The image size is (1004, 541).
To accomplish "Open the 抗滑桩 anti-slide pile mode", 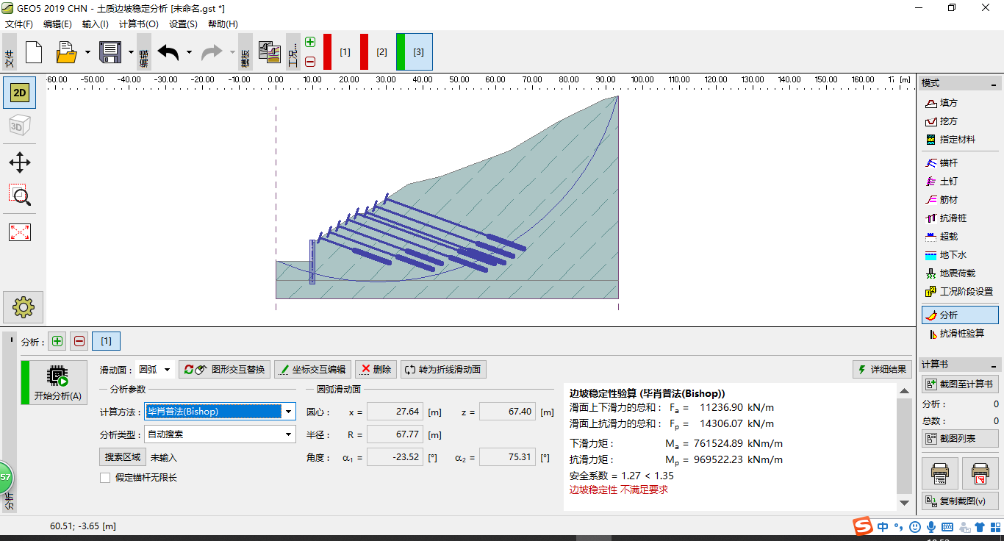I will 959,218.
